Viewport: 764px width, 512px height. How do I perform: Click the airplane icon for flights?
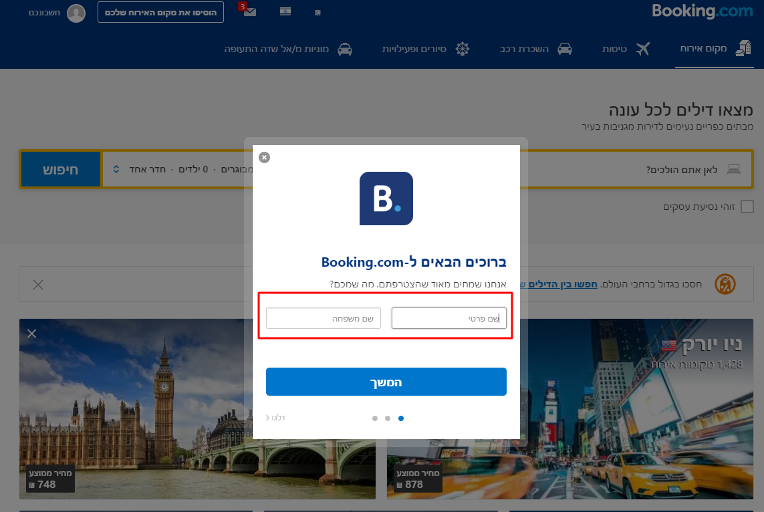click(x=642, y=49)
